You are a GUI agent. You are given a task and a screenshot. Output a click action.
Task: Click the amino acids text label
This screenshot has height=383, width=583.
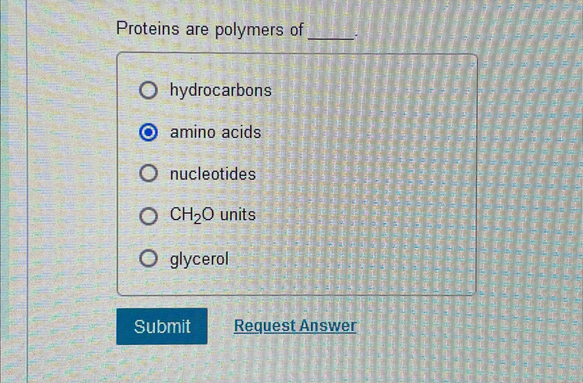tap(215, 133)
